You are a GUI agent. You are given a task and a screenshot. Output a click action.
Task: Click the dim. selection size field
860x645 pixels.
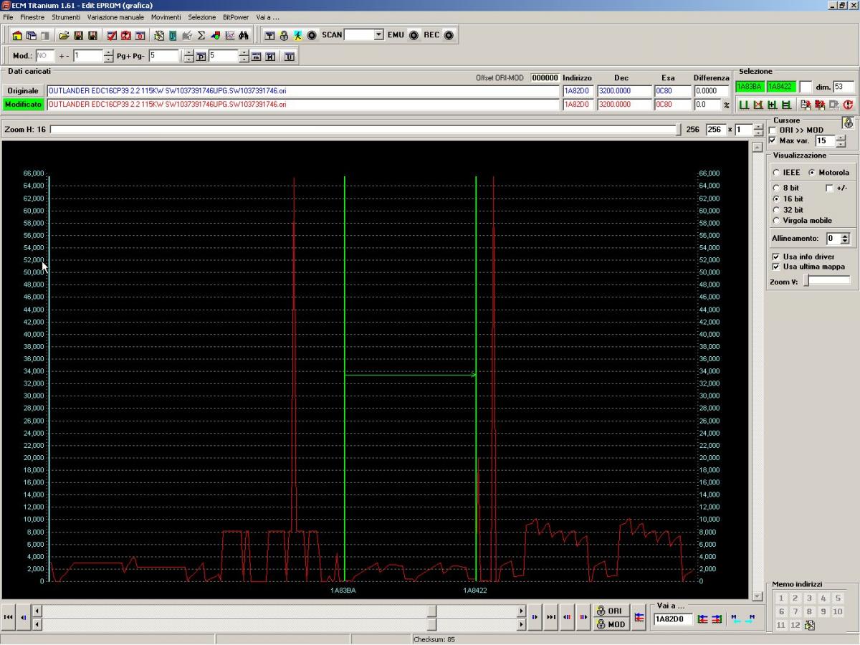844,87
